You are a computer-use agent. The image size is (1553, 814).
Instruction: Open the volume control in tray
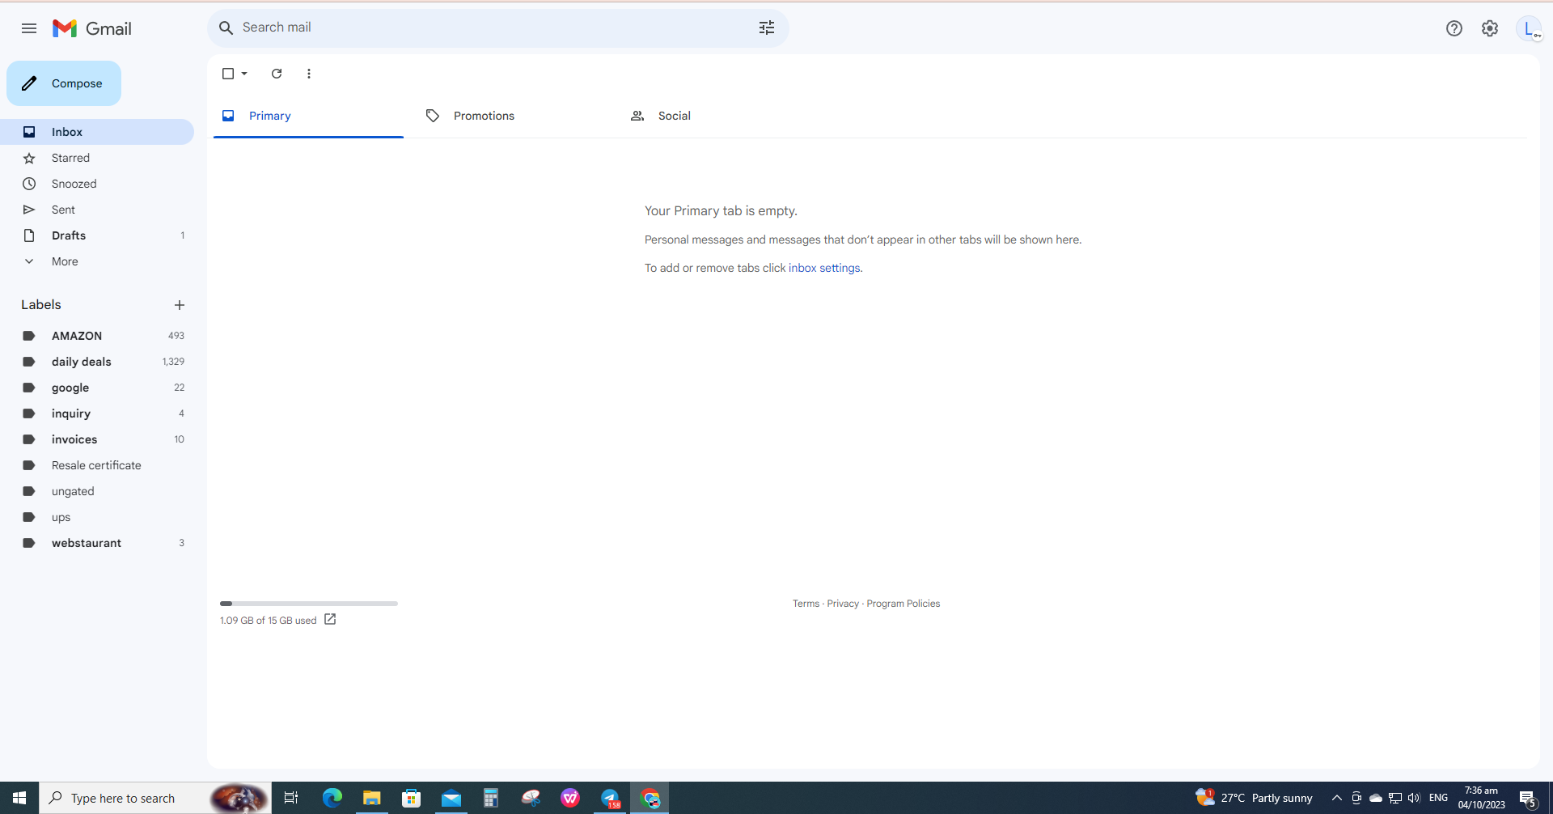[1414, 798]
